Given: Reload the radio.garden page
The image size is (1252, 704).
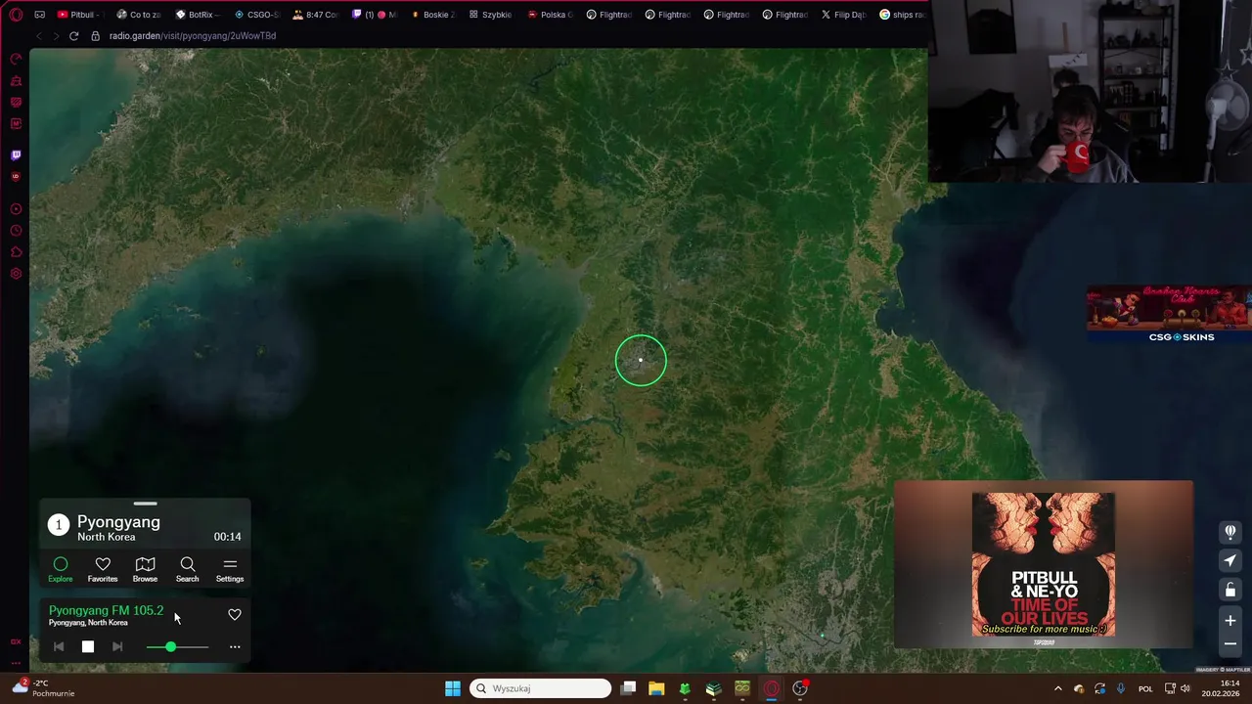Looking at the screenshot, I should 73,36.
